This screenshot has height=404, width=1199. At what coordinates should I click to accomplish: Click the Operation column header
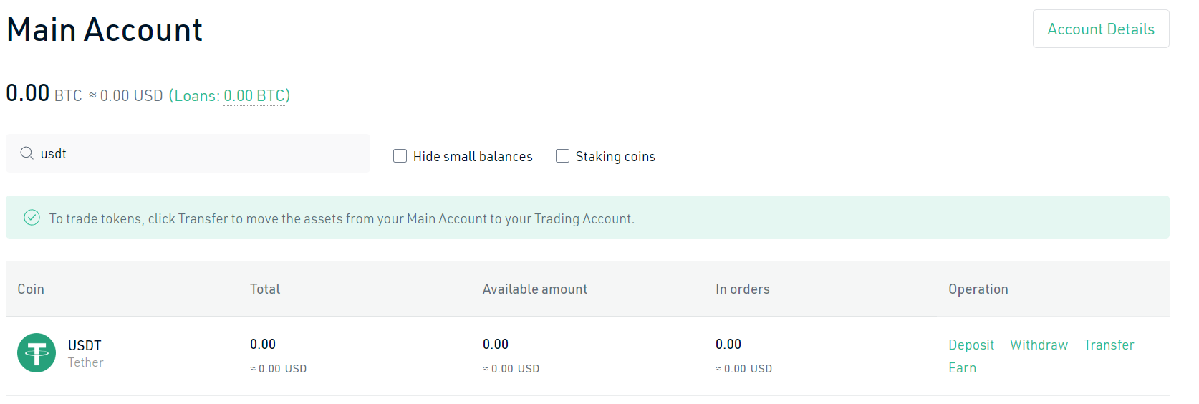coord(978,289)
